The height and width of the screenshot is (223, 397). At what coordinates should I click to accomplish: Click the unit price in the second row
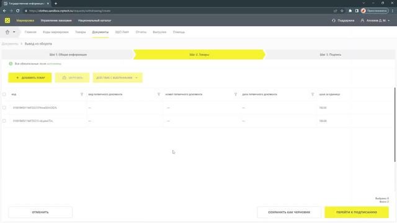point(323,121)
